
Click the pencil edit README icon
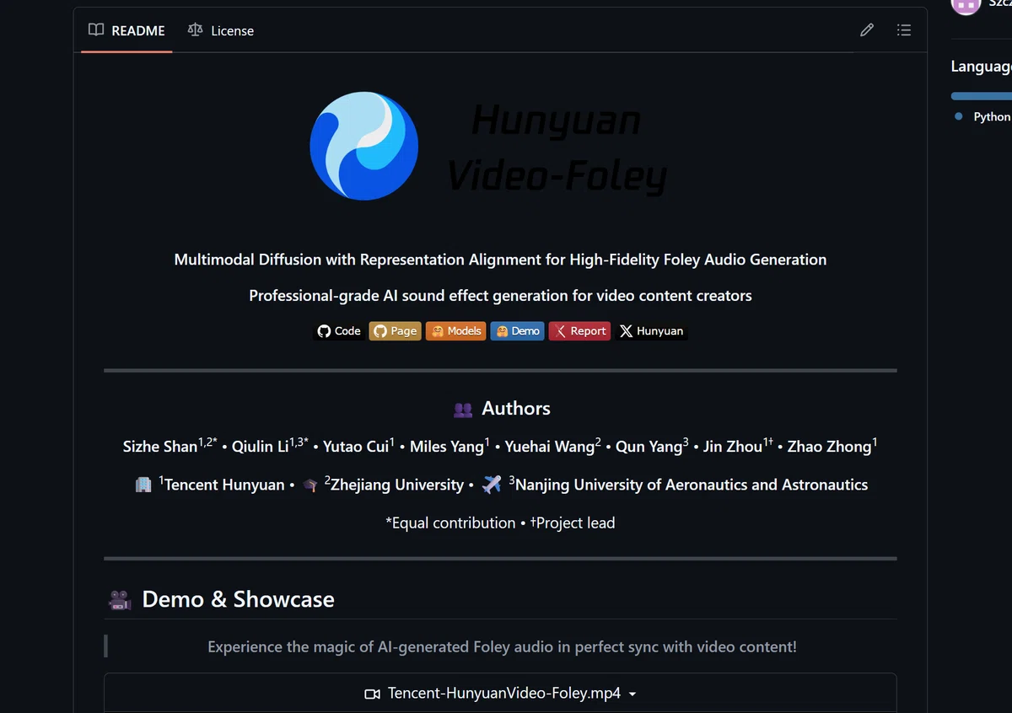click(x=867, y=30)
